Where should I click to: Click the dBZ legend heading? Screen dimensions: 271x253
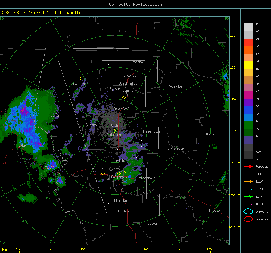[255, 16]
